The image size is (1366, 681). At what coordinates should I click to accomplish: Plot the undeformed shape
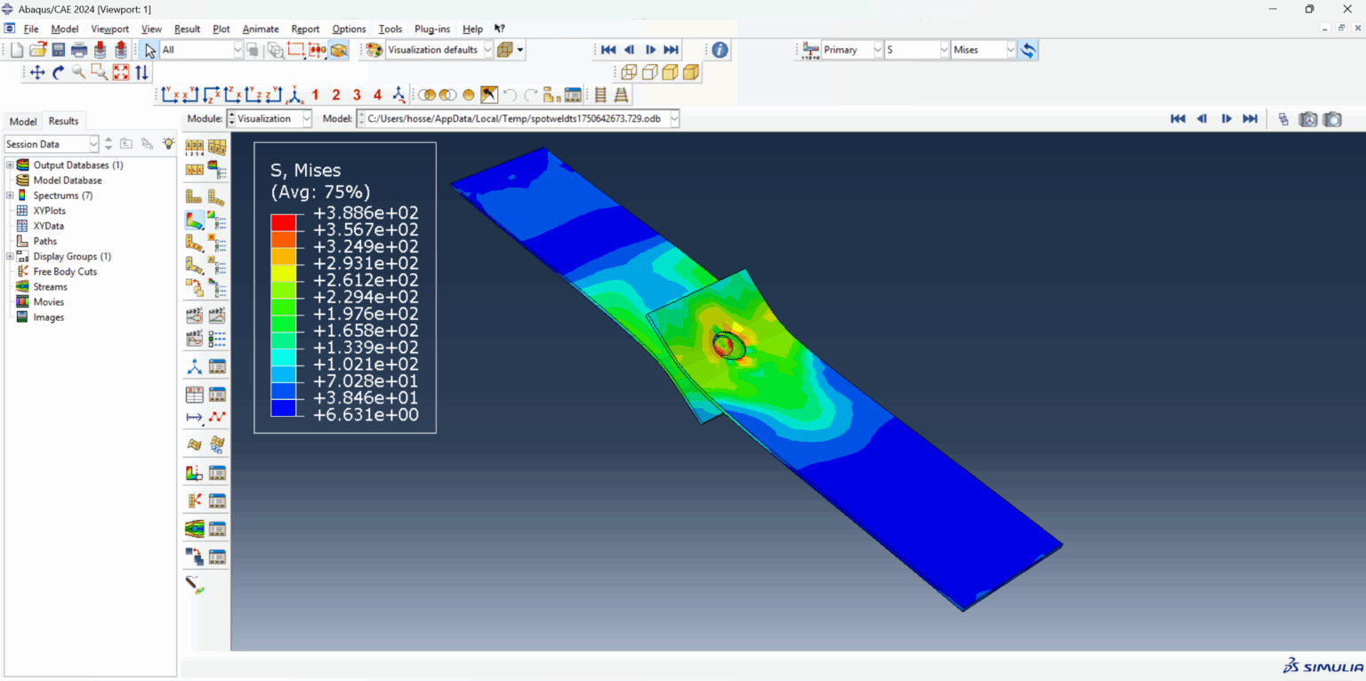tap(197, 196)
